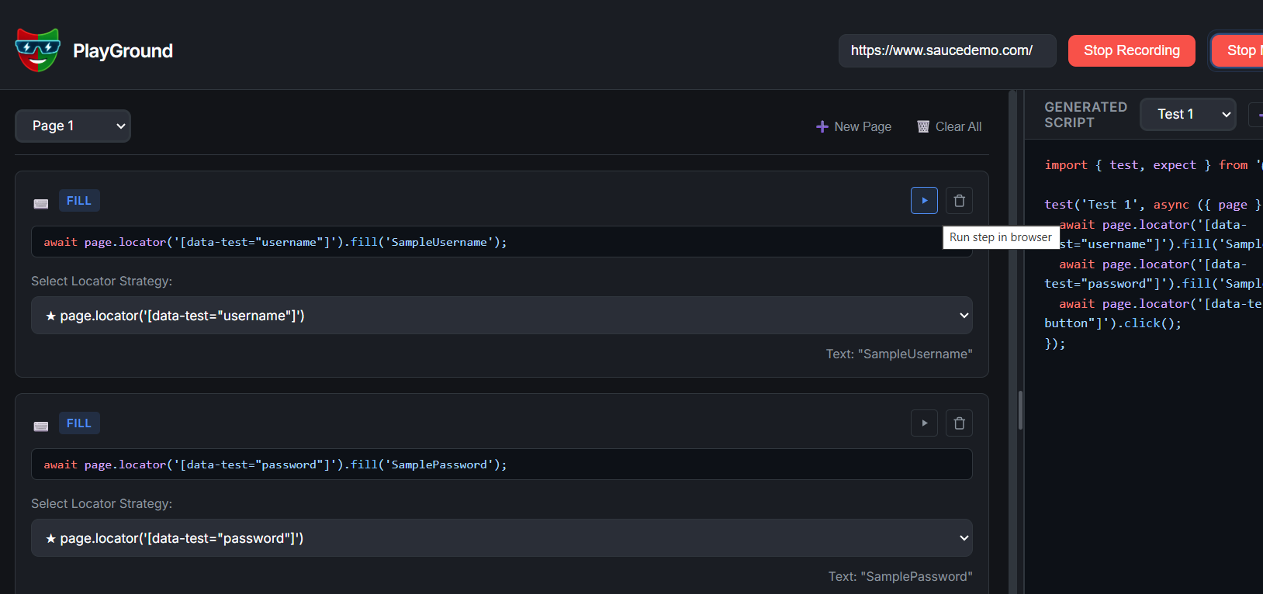Delete the password fill step
Image resolution: width=1263 pixels, height=594 pixels.
click(x=959, y=423)
